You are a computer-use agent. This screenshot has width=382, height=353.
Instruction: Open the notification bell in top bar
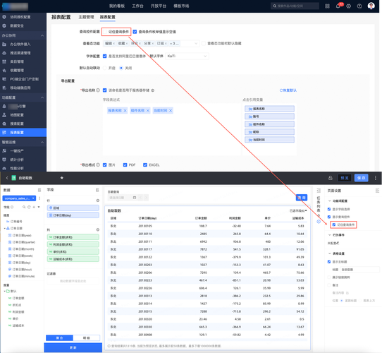click(x=338, y=6)
